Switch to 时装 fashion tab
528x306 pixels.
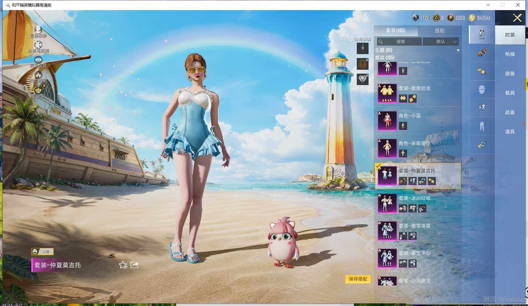click(x=510, y=35)
